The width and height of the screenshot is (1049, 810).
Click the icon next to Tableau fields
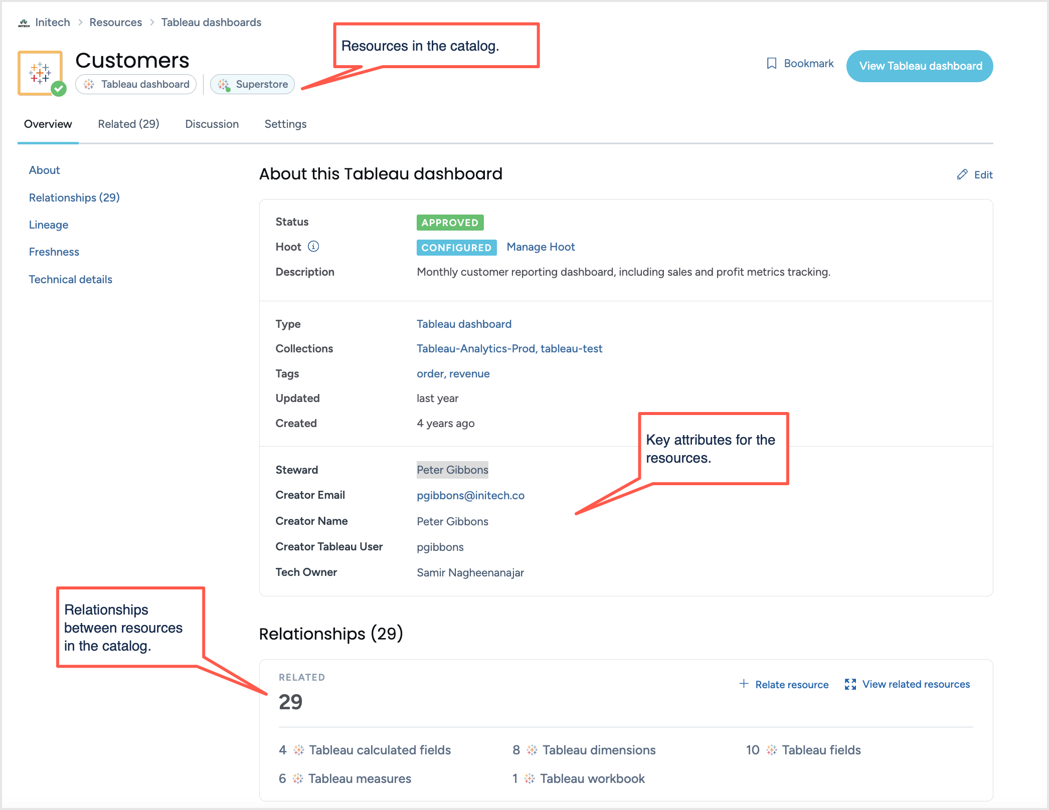point(772,750)
